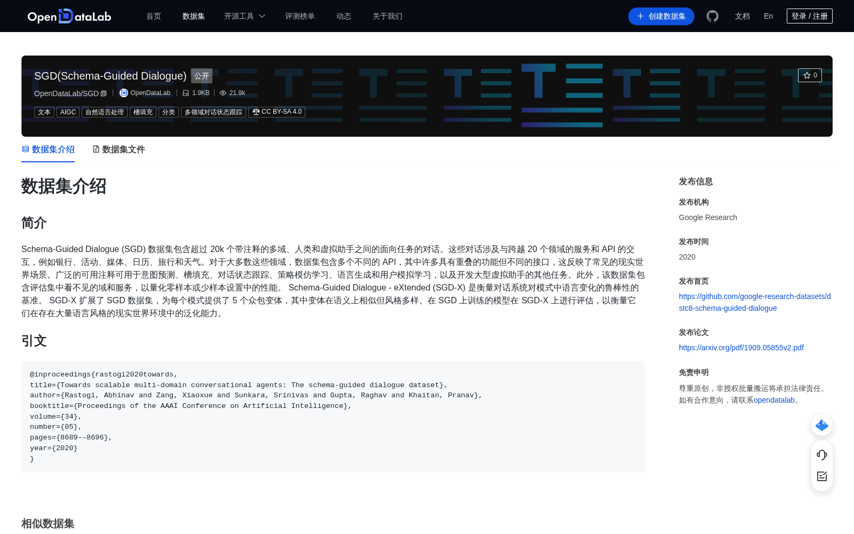Click the license scale icon in CC BY-SA tag
This screenshot has width=854, height=534.
point(256,112)
